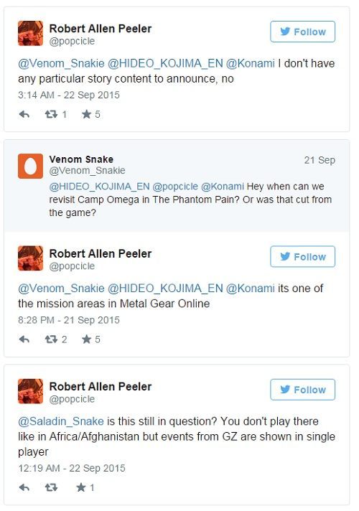359x511 pixels.
Task: Retweet the Metal Gear Online mission areas tweet
Action: pos(51,339)
